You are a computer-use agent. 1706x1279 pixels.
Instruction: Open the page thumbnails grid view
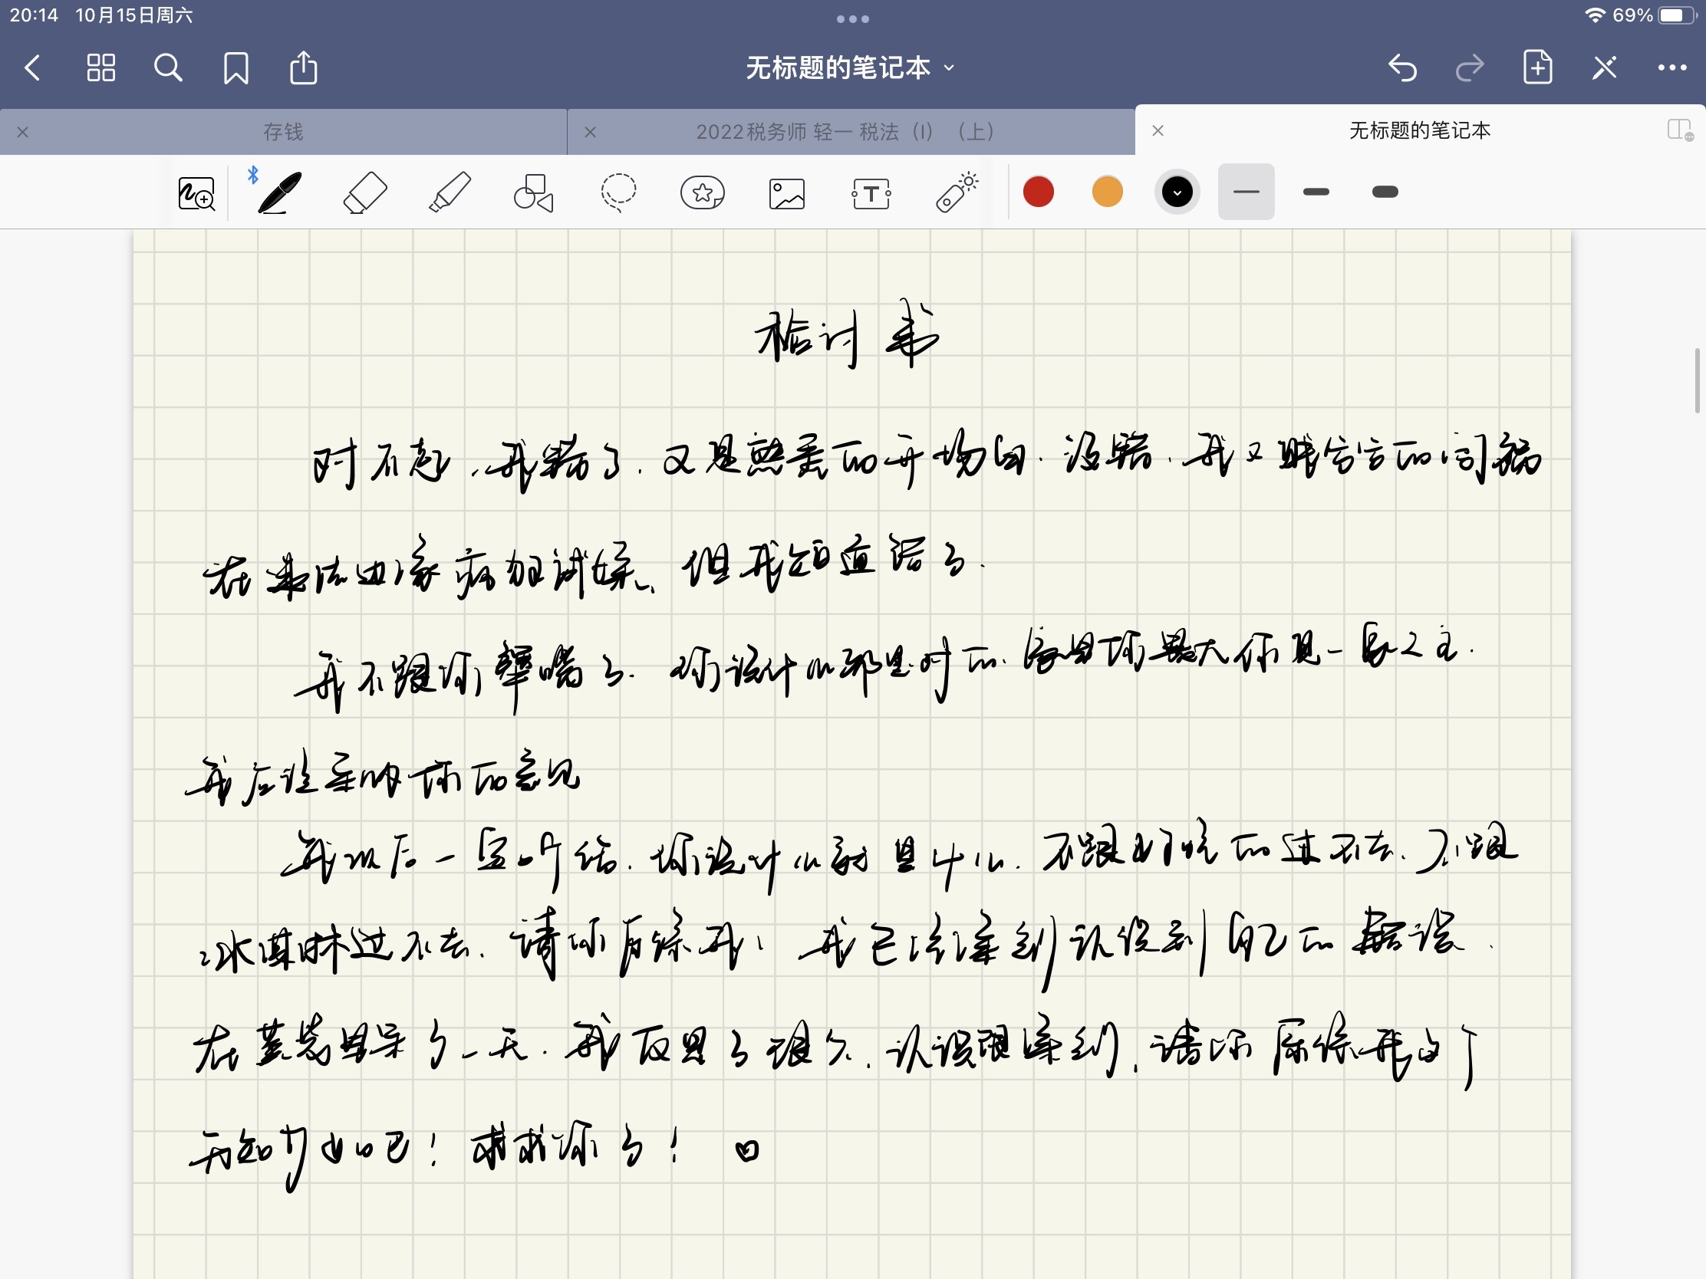[100, 67]
